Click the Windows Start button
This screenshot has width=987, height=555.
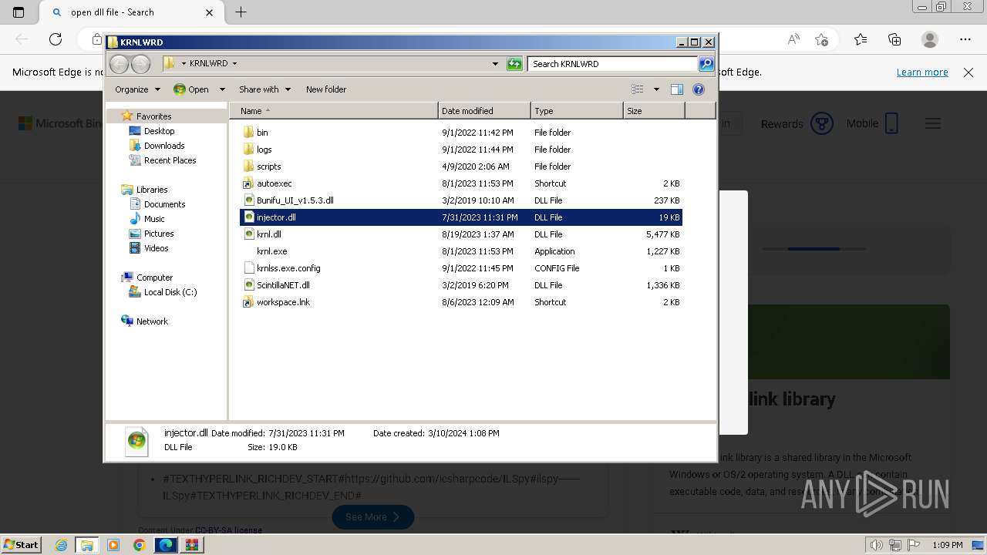(x=21, y=544)
